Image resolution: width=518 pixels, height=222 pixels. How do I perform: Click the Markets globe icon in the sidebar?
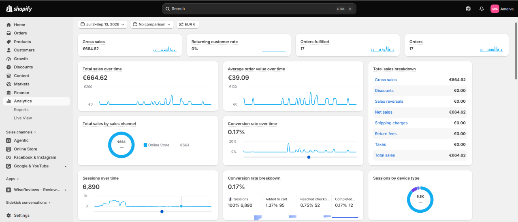point(9,84)
